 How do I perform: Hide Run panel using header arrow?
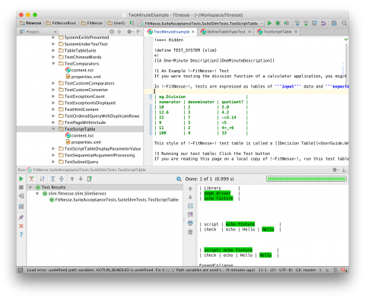tap(344, 170)
